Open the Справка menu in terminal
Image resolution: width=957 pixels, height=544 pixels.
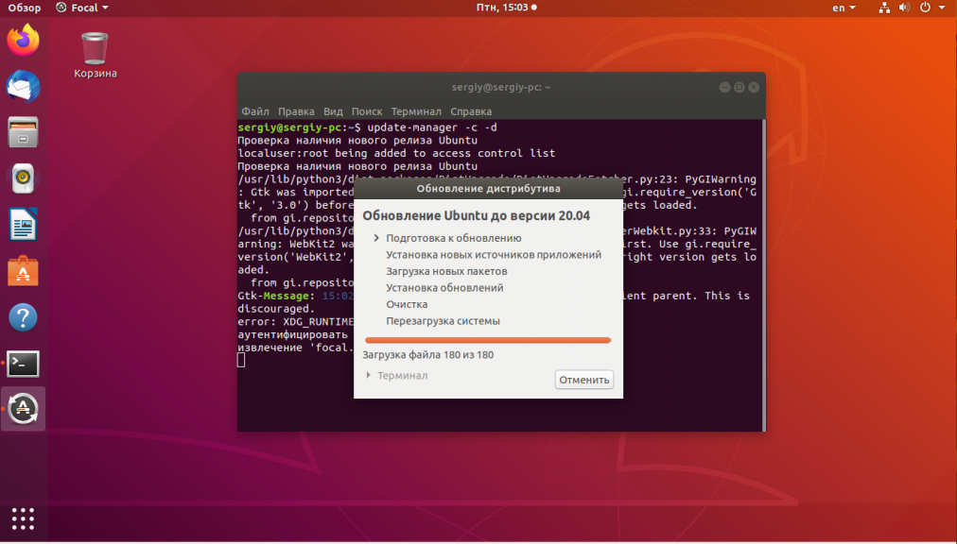[x=470, y=111]
